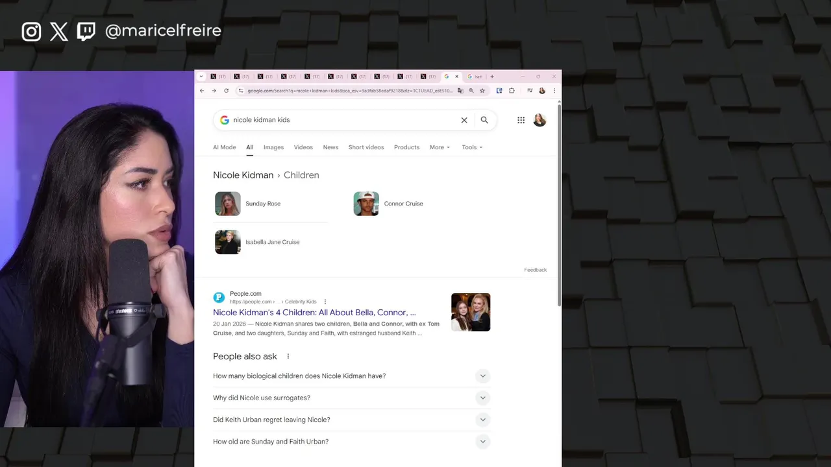831x467 pixels.
Task: Open 'Nicole Kidman's 4 Children' article link
Action: (314, 313)
